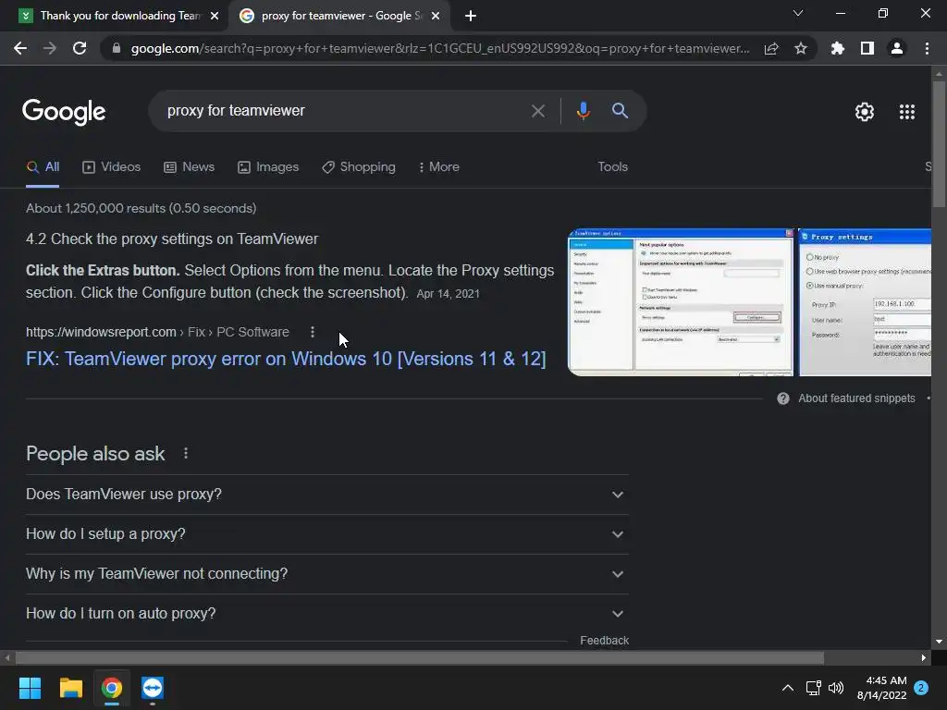Open the tab search chevron
This screenshot has width=947, height=710.
point(798,13)
